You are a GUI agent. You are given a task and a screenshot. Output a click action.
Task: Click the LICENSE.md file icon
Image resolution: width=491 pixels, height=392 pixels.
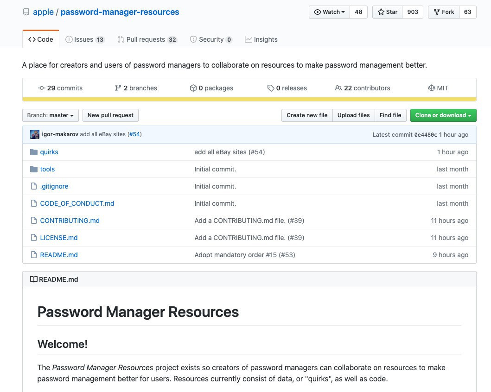click(33, 238)
